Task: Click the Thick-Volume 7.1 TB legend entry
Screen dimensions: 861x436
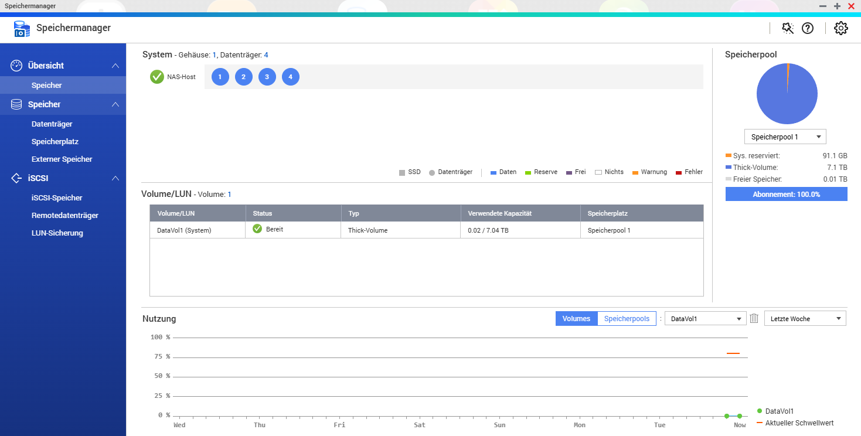Action: (787, 168)
